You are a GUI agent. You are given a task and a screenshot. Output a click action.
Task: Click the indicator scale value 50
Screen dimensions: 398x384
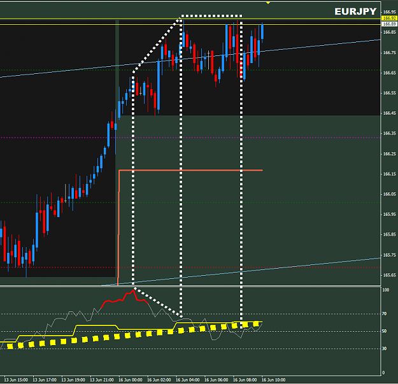tap(384, 331)
